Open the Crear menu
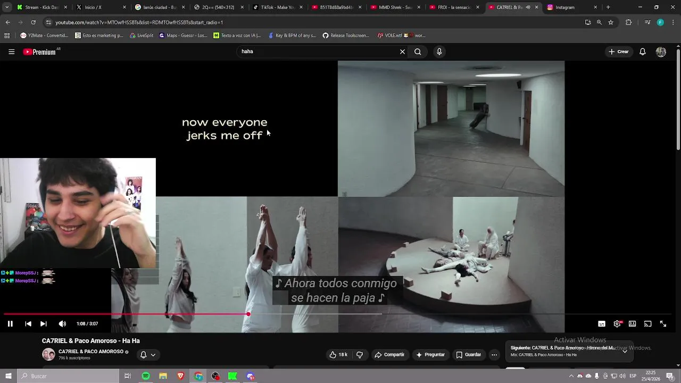 pos(619,52)
